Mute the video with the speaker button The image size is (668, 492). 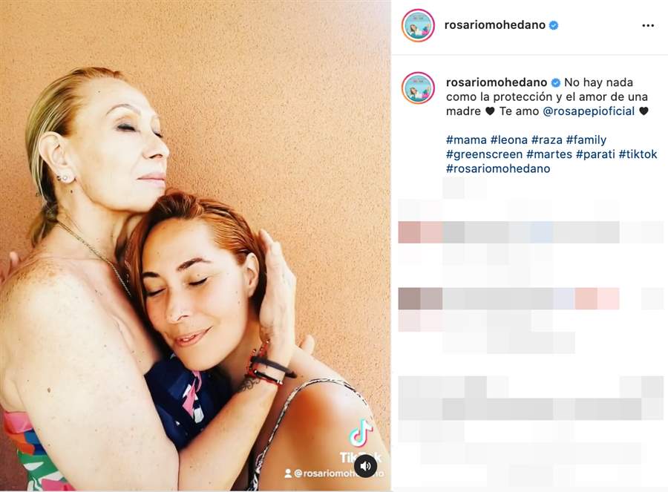coord(365,465)
